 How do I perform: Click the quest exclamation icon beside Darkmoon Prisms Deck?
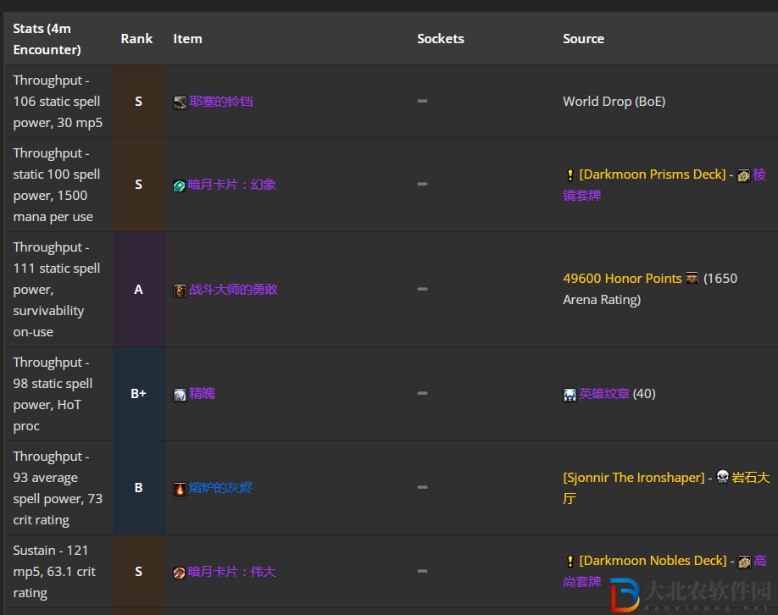[x=570, y=175]
